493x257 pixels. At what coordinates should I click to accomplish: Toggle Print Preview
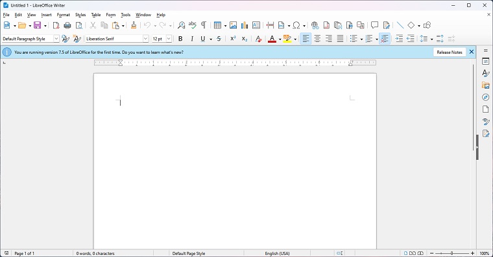pyautogui.click(x=79, y=25)
